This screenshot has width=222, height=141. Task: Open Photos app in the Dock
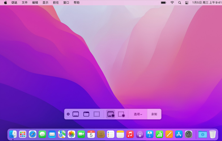[x=71, y=134]
